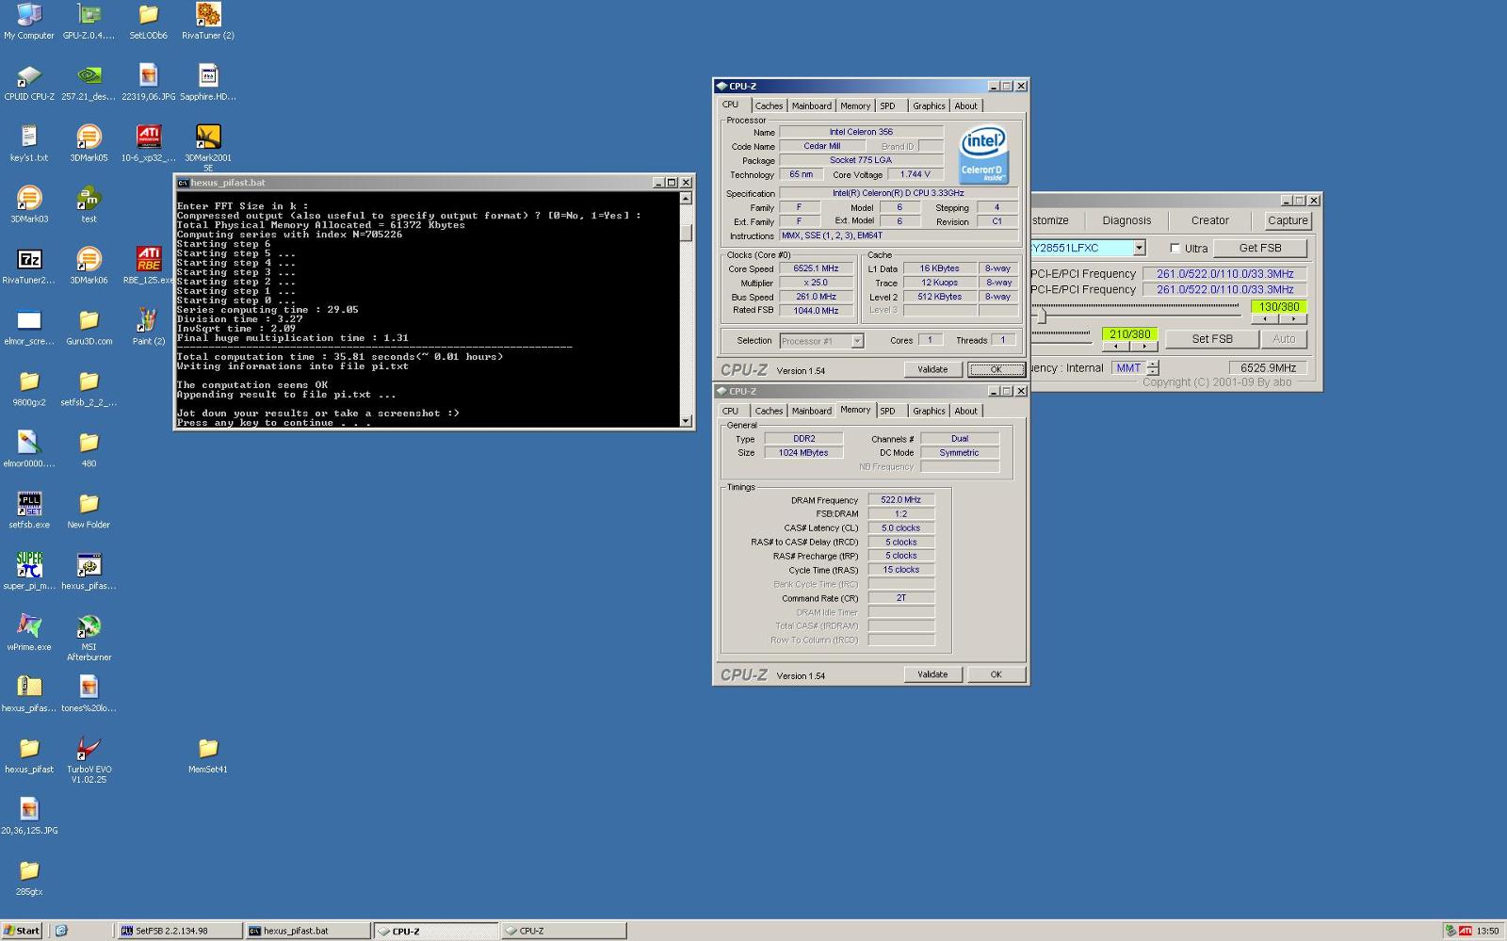Open Processor selection dropdown in CPU-Z
The image size is (1507, 941).
point(857,341)
